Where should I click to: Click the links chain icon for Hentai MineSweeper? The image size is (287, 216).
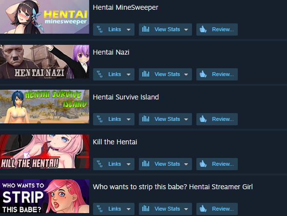tap(100, 29)
